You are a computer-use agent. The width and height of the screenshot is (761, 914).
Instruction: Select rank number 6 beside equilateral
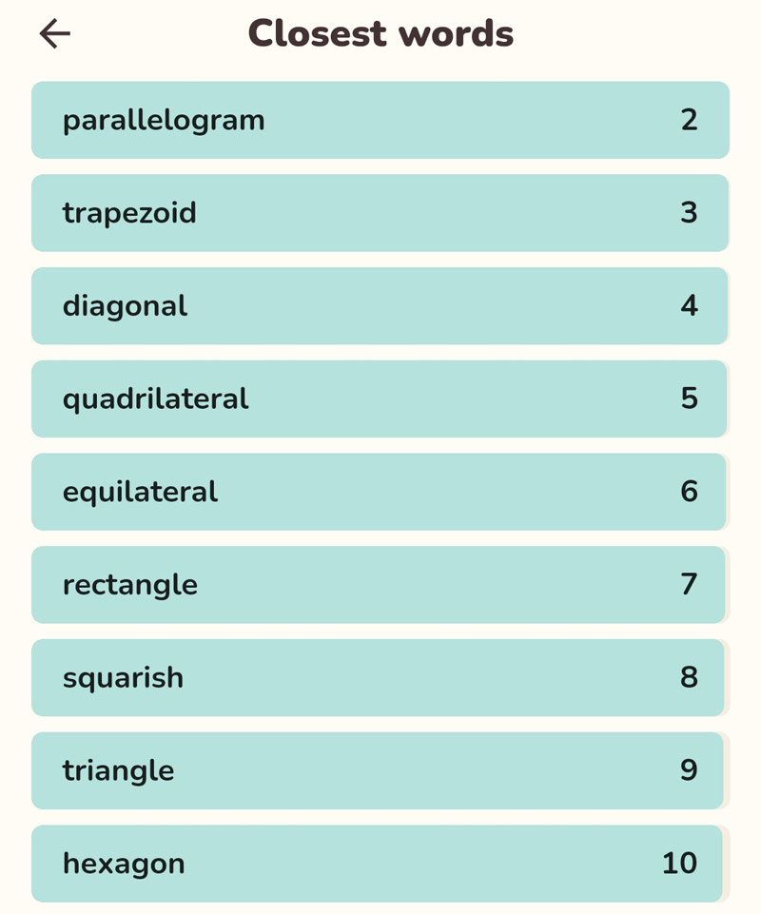point(689,492)
